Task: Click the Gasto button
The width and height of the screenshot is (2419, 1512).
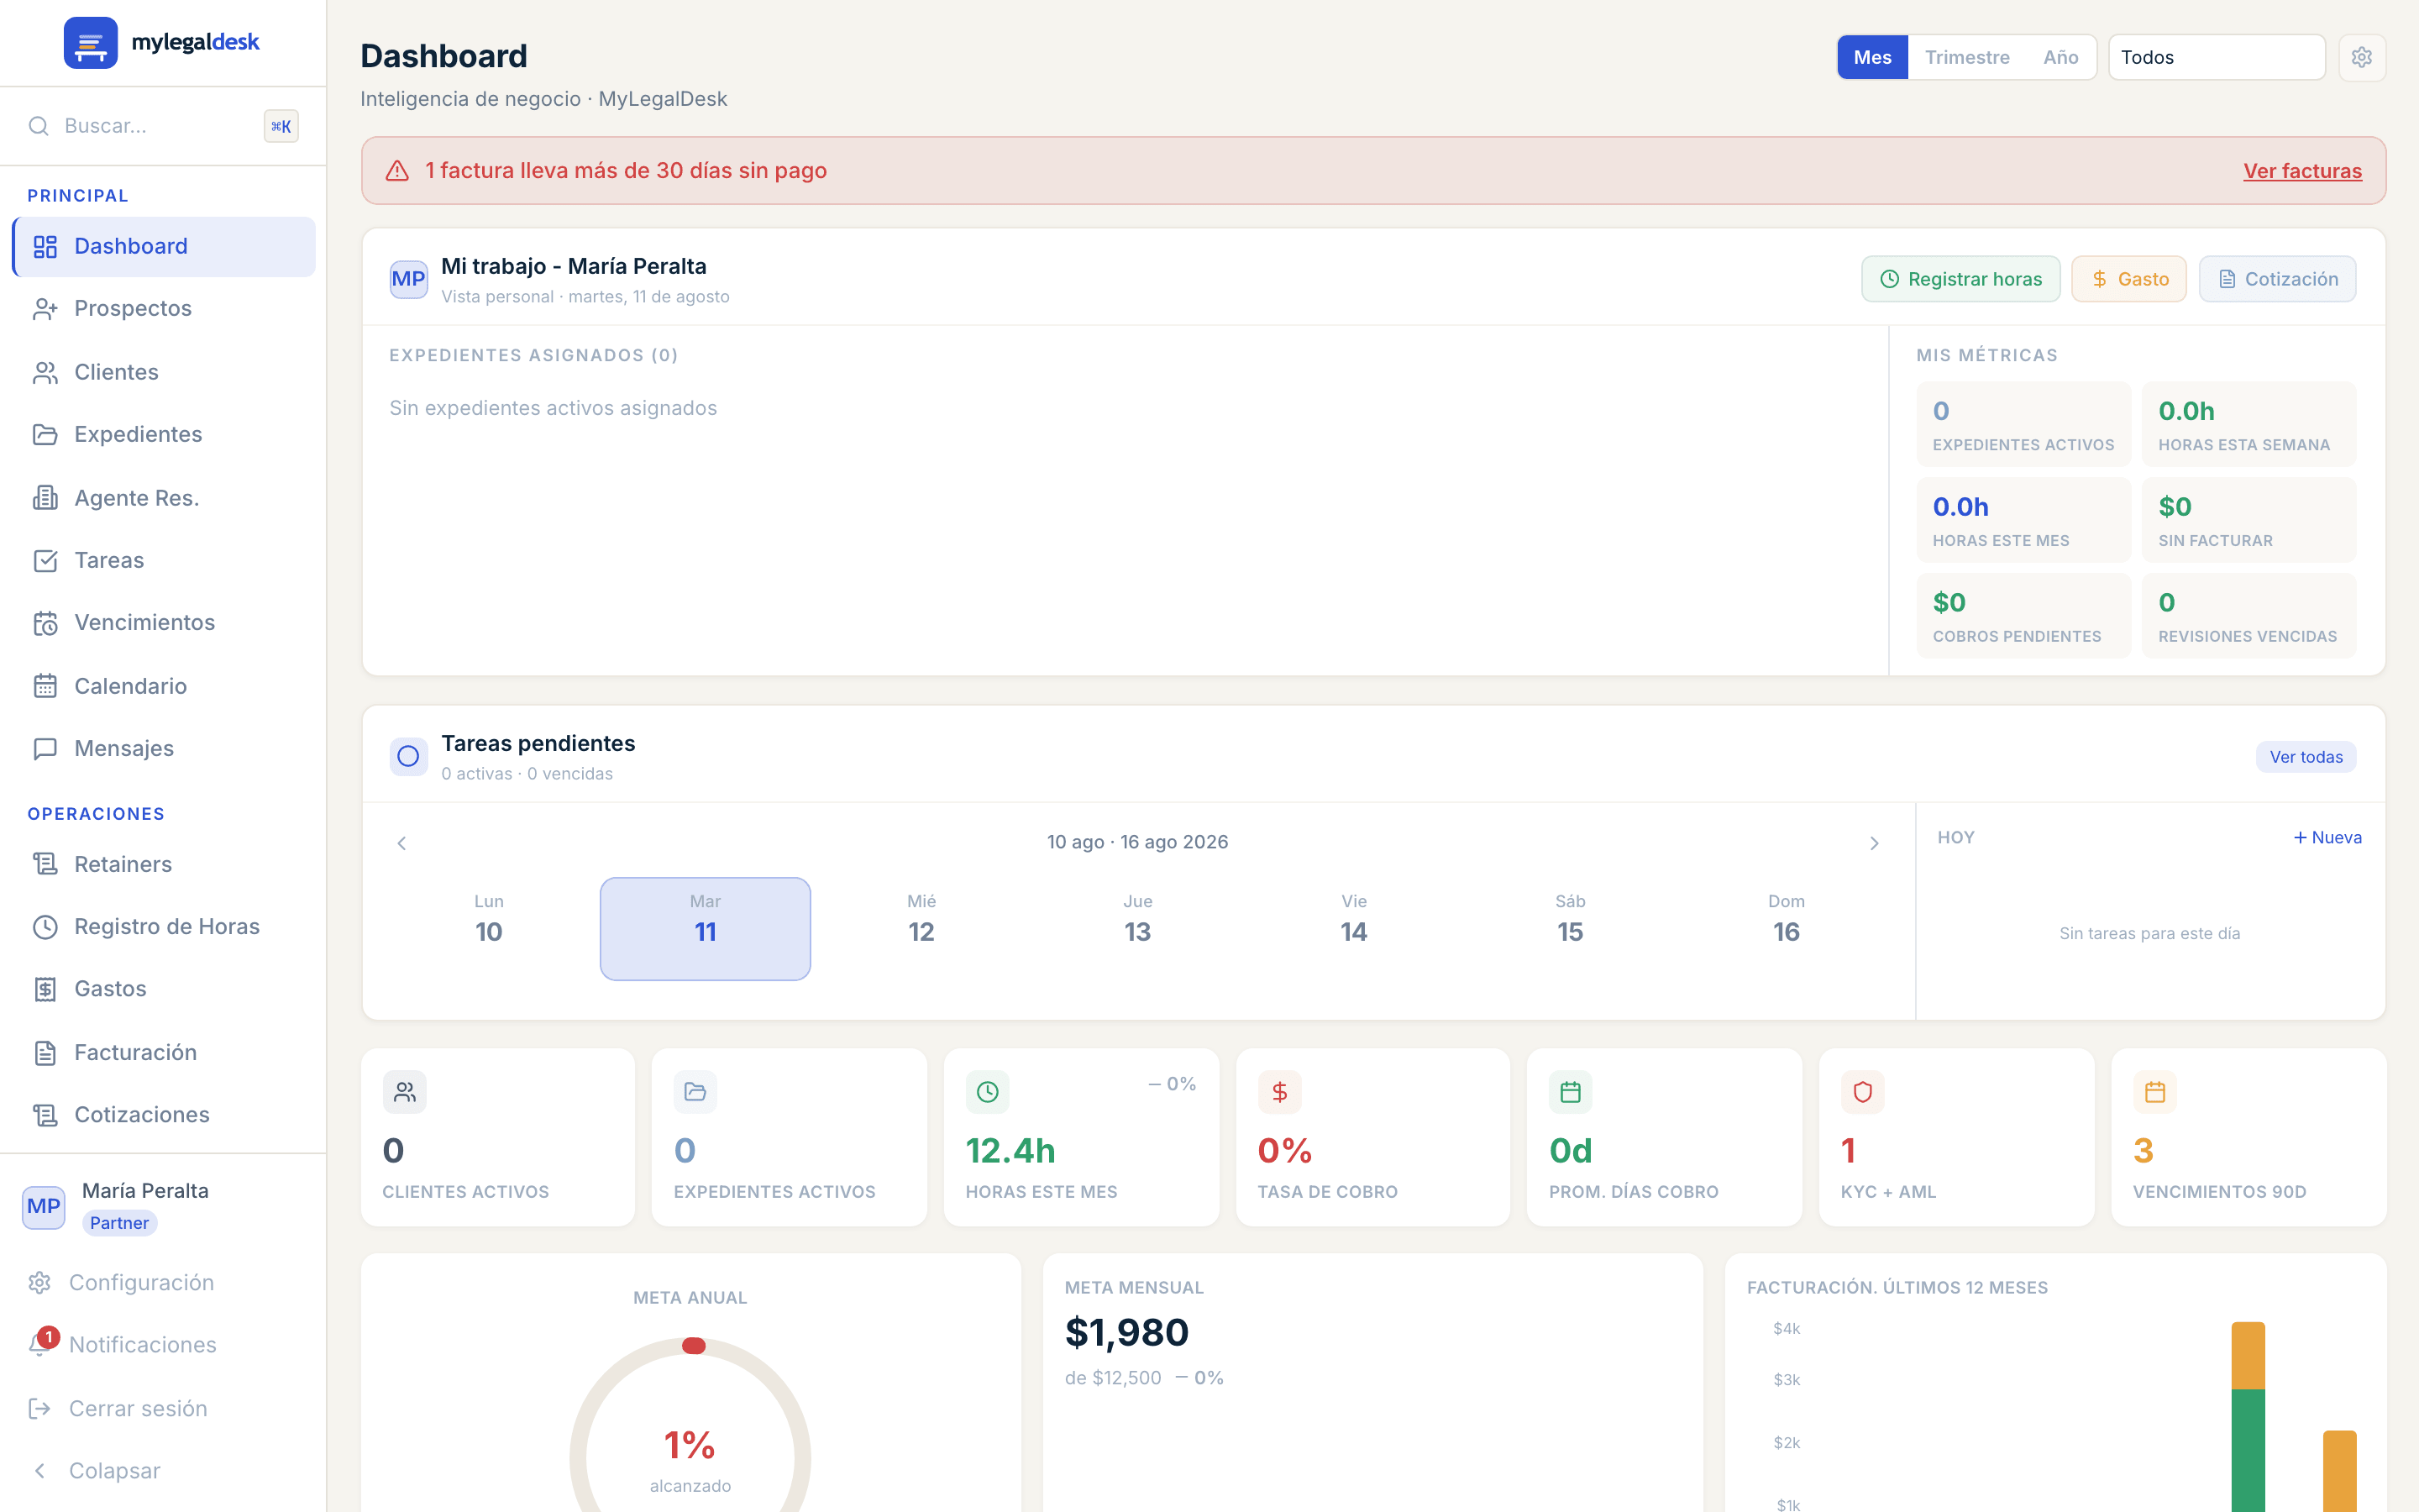Action: 2128,279
